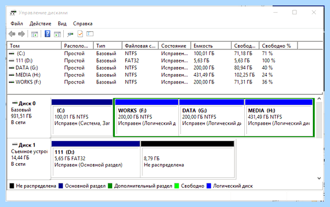Screen dimensions: 330x207
Task: Close the Disk Management window
Action: click(x=314, y=13)
